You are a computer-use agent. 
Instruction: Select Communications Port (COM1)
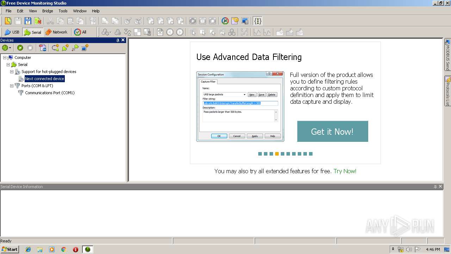(50, 93)
